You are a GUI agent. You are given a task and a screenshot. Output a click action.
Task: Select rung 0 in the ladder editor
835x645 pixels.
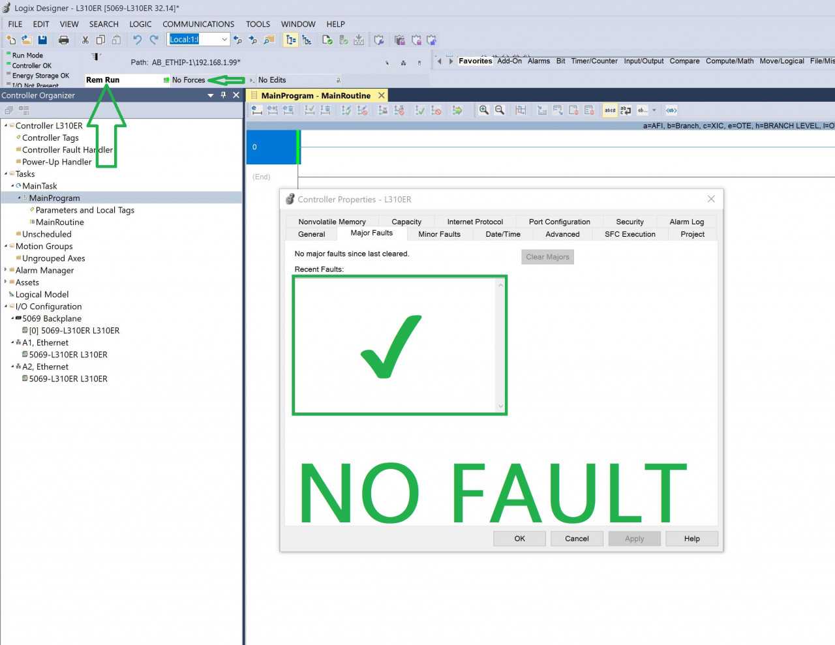click(271, 147)
